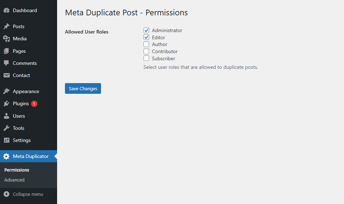
Task: Click the Meta Duplicate Post - Permissions title
Action: (x=127, y=13)
